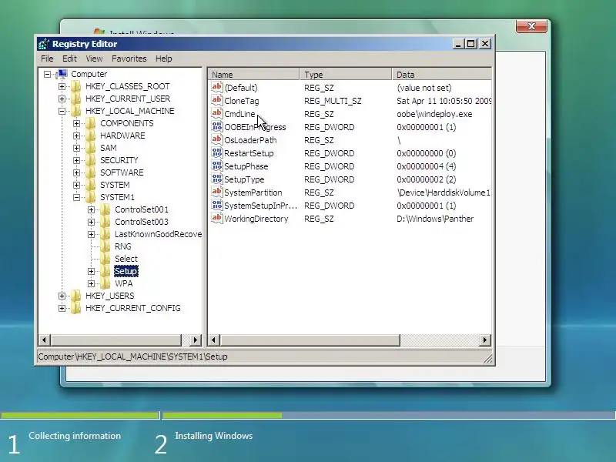Click the COMPONENTS folder icon
This screenshot has height=462, width=616.
[90, 123]
